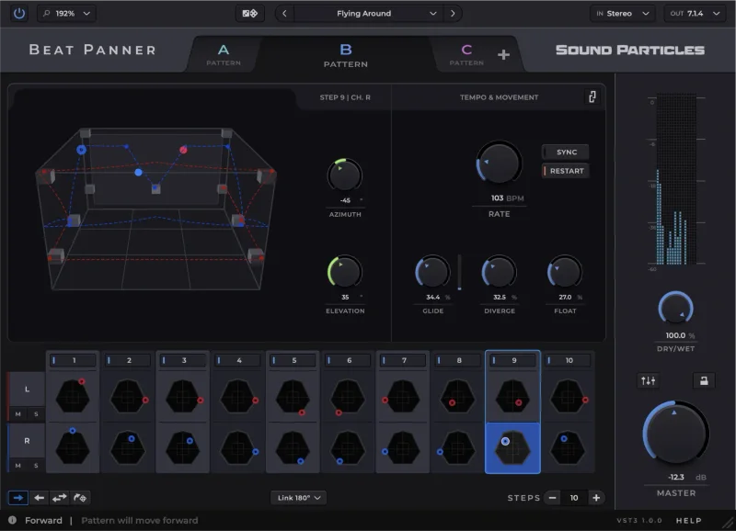Select the R channel label
Image resolution: width=736 pixels, height=531 pixels.
[x=28, y=441]
